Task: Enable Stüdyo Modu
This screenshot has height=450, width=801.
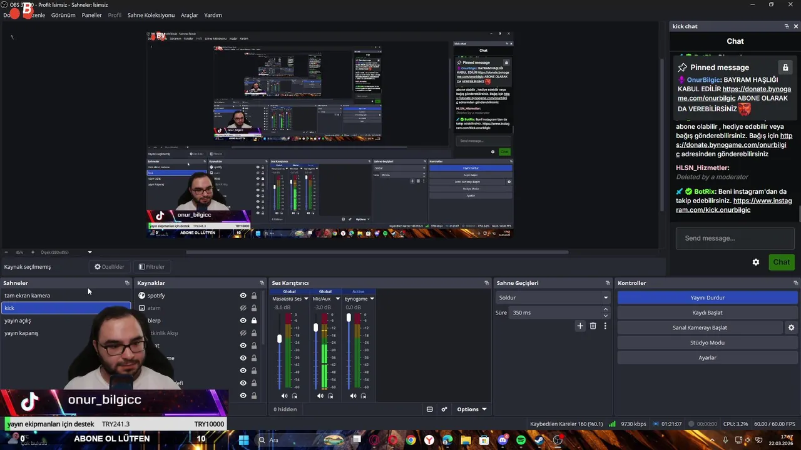Action: [x=707, y=342]
